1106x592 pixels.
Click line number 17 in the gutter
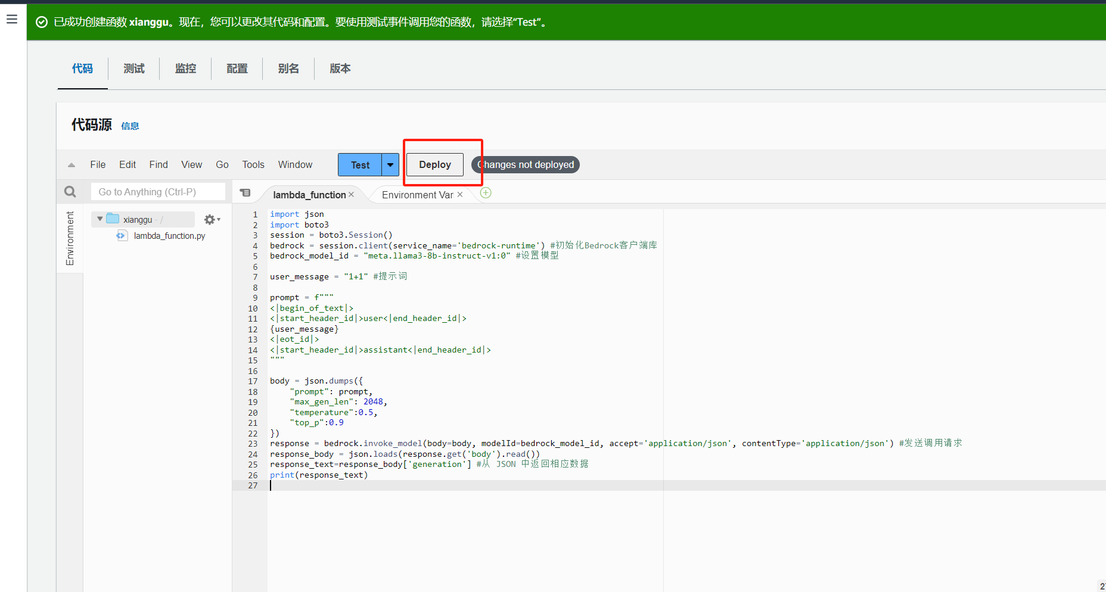point(253,381)
